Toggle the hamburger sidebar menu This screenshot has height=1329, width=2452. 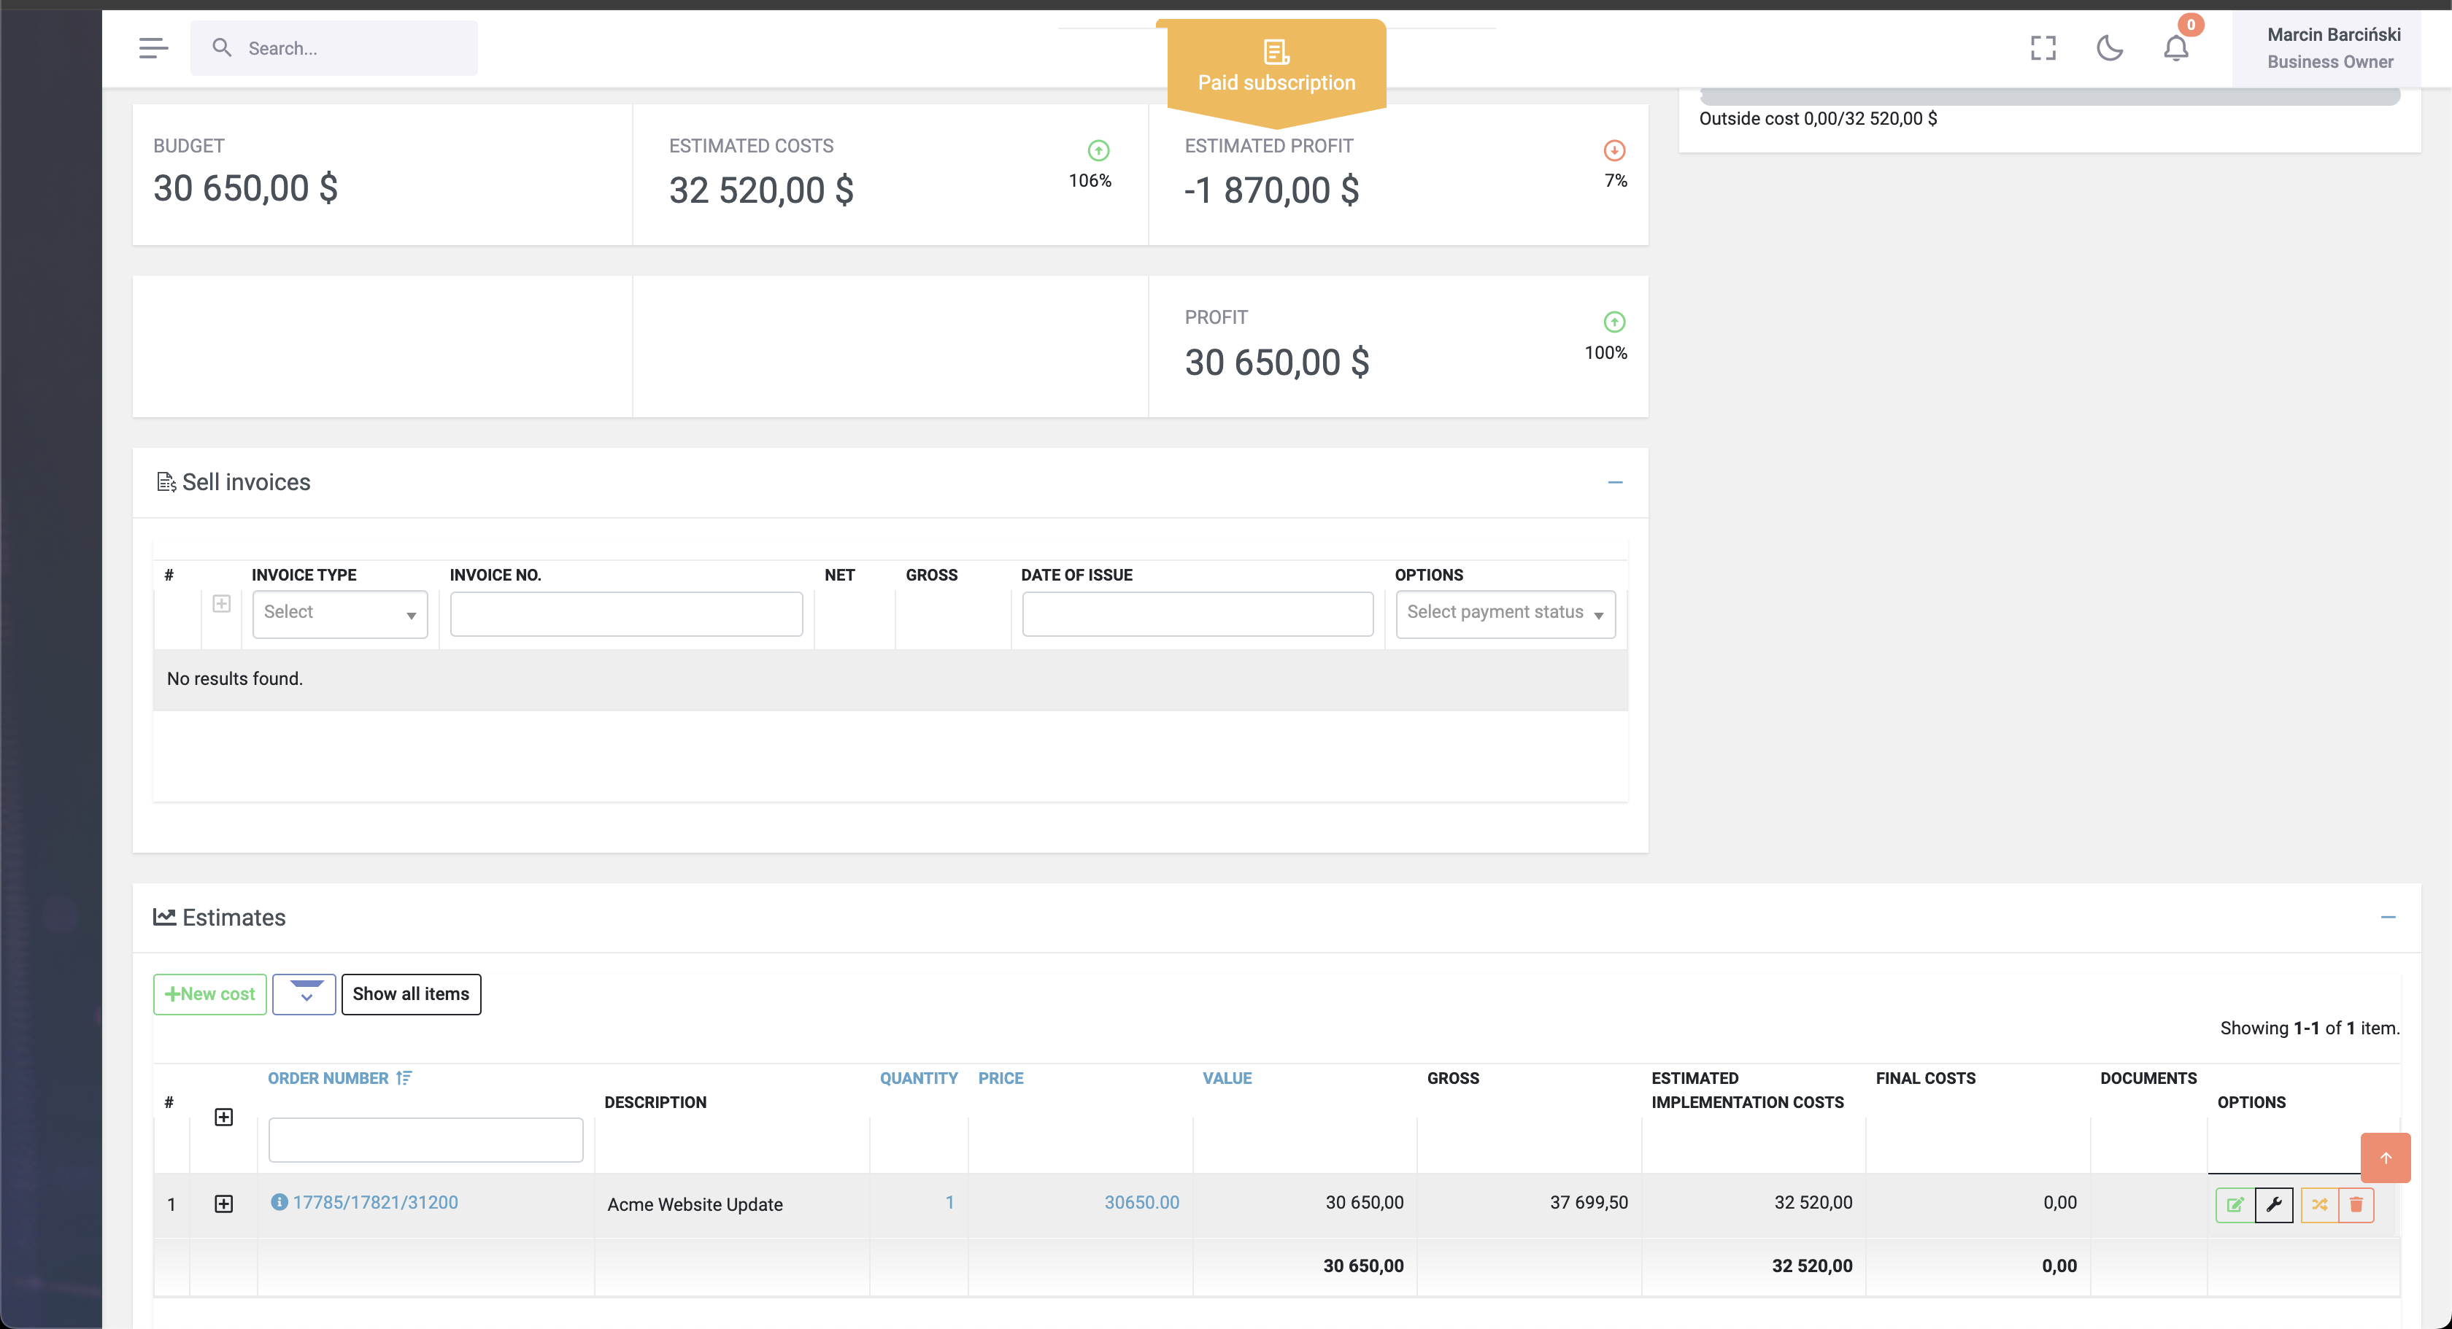[x=153, y=47]
